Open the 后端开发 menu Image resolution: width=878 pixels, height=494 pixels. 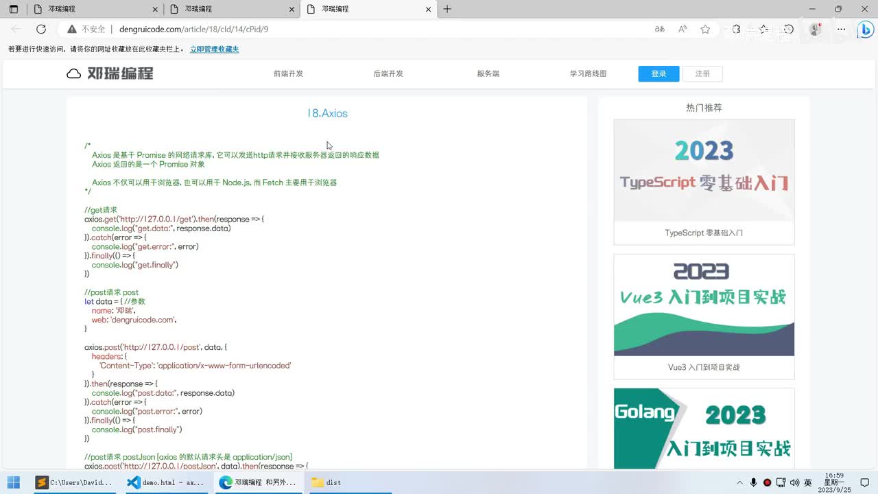pos(388,73)
